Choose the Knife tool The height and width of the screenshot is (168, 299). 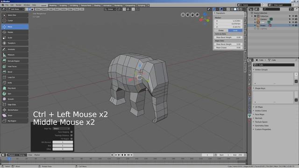pyautogui.click(x=15, y=83)
